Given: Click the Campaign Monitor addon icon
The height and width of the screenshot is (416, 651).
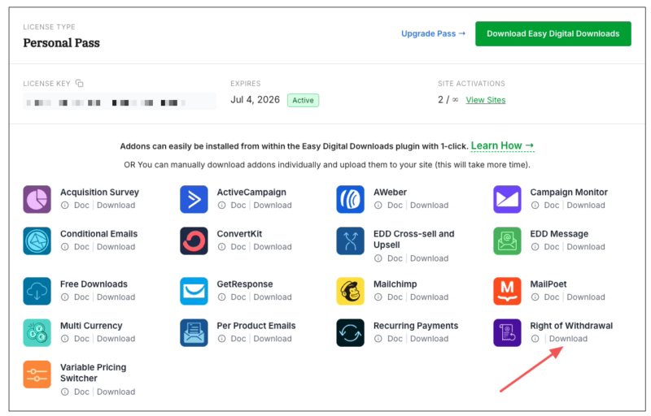Looking at the screenshot, I should point(507,199).
